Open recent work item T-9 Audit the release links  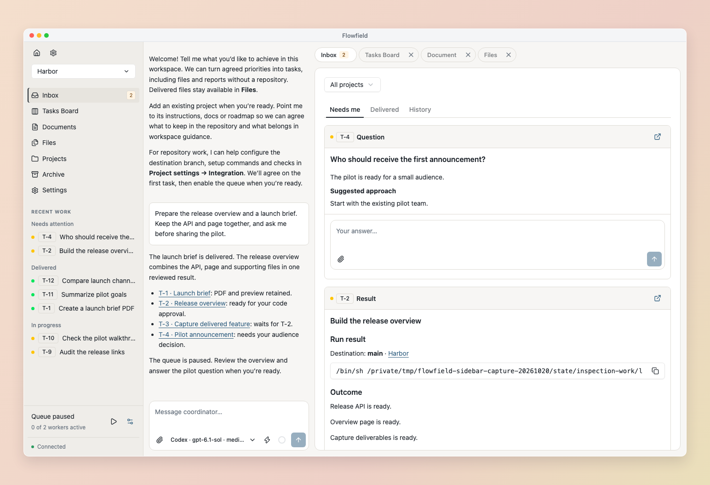83,352
